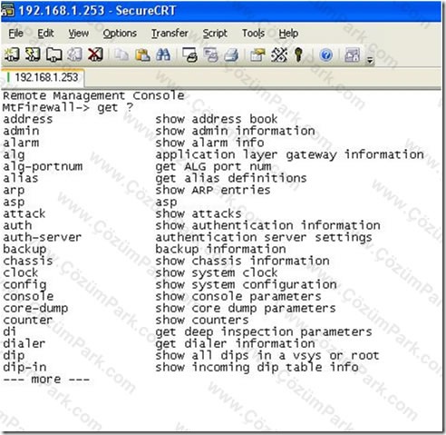Open Find with the binoculars icon
446x435 pixels.
tap(163, 55)
